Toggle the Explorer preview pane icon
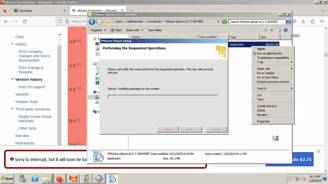328x184 pixels. click(279, 30)
